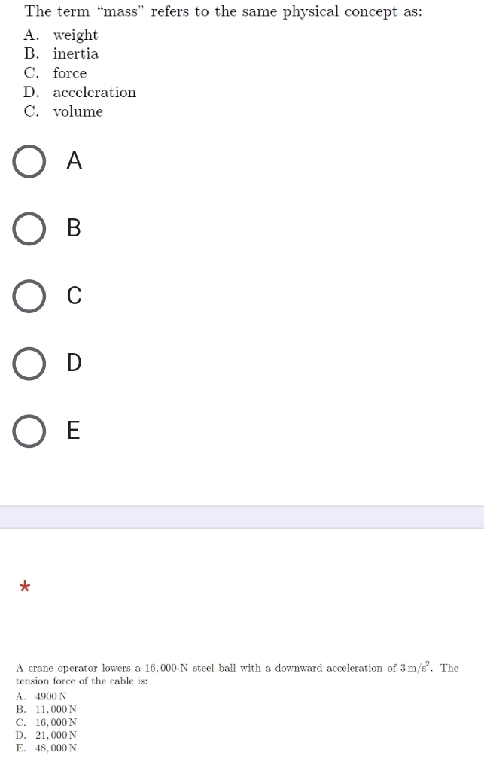Pick the D radio button
Image resolution: width=484 pixels, height=777 pixels.
click(x=29, y=363)
